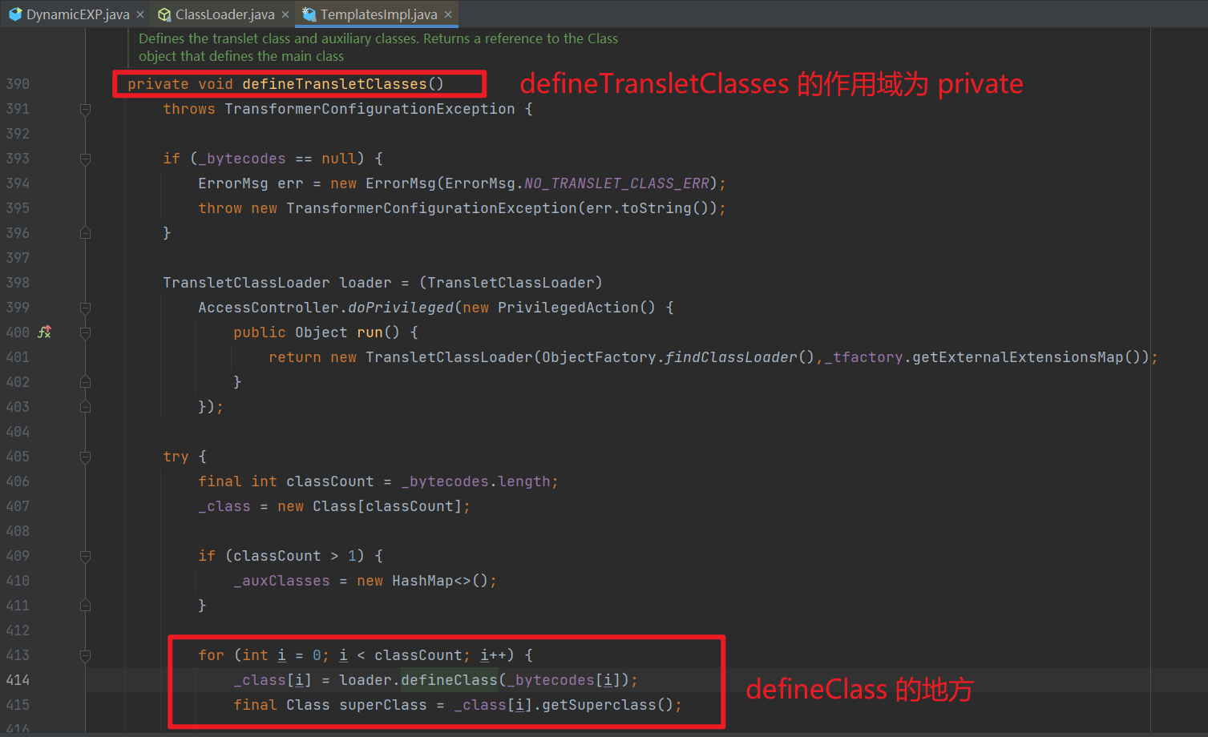Viewport: 1208px width, 737px height.
Task: Click the defineClass call on line 414
Action: click(x=448, y=679)
